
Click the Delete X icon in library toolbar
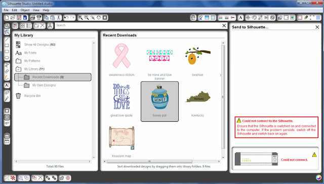(x=43, y=26)
